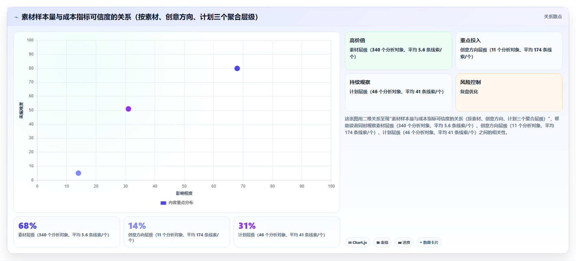Click the 14% stat card
This screenshot has width=576, height=261.
[x=177, y=232]
